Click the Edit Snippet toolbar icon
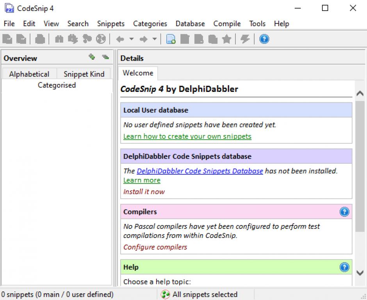This screenshot has height=300, width=367. 185,39
